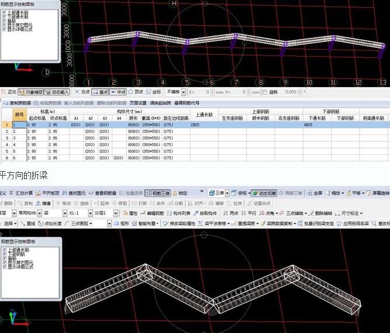390x333 pixels.
Task: Click 屏幕旋转 screen rotate tool
Action: (378, 193)
